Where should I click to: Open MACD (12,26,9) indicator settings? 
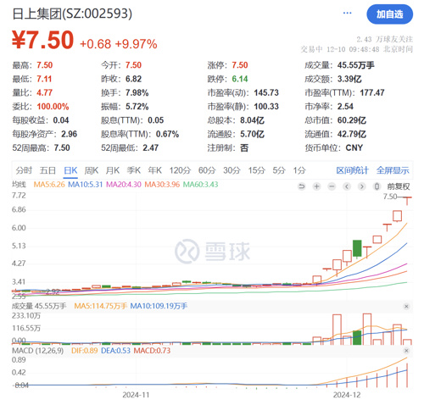coord(38,351)
